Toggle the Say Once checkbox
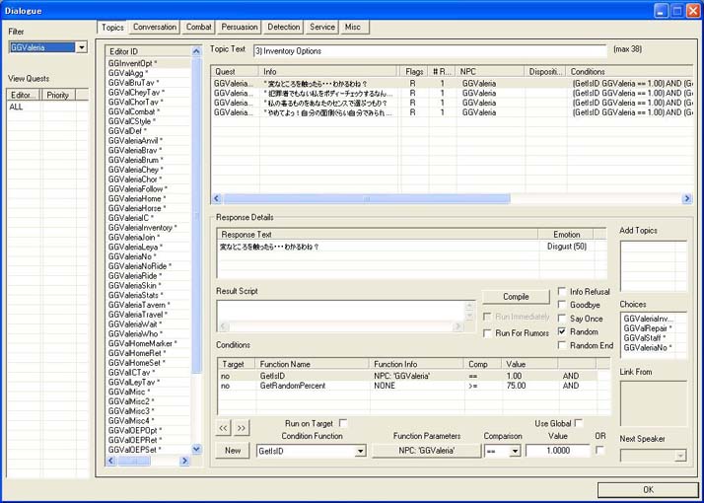 click(x=562, y=318)
